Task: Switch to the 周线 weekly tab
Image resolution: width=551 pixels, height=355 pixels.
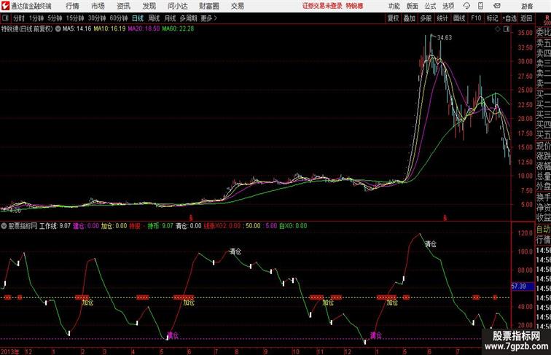Action: [x=154, y=18]
